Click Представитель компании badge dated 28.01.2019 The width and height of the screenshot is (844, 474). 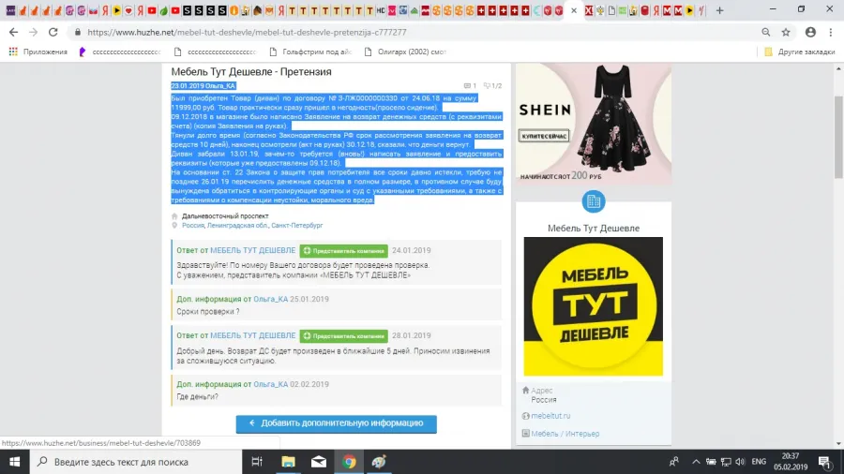[x=343, y=336]
